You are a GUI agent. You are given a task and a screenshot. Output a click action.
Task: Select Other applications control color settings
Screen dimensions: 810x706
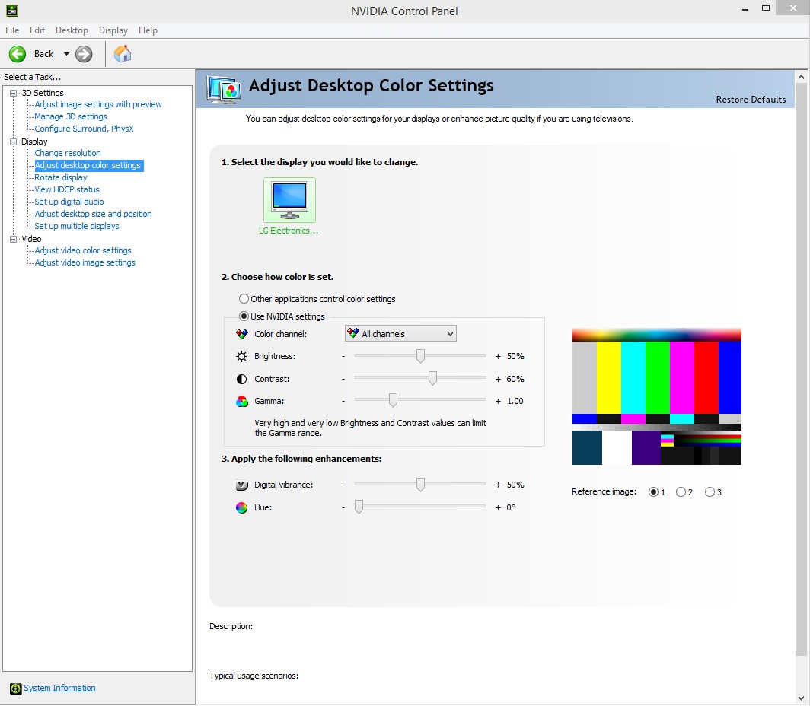point(244,299)
